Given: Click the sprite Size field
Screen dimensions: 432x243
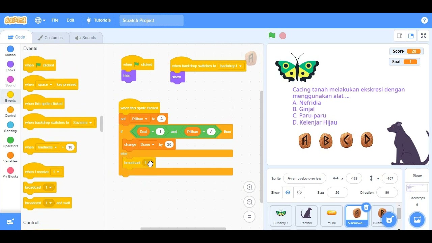Looking at the screenshot, I should point(337,192).
